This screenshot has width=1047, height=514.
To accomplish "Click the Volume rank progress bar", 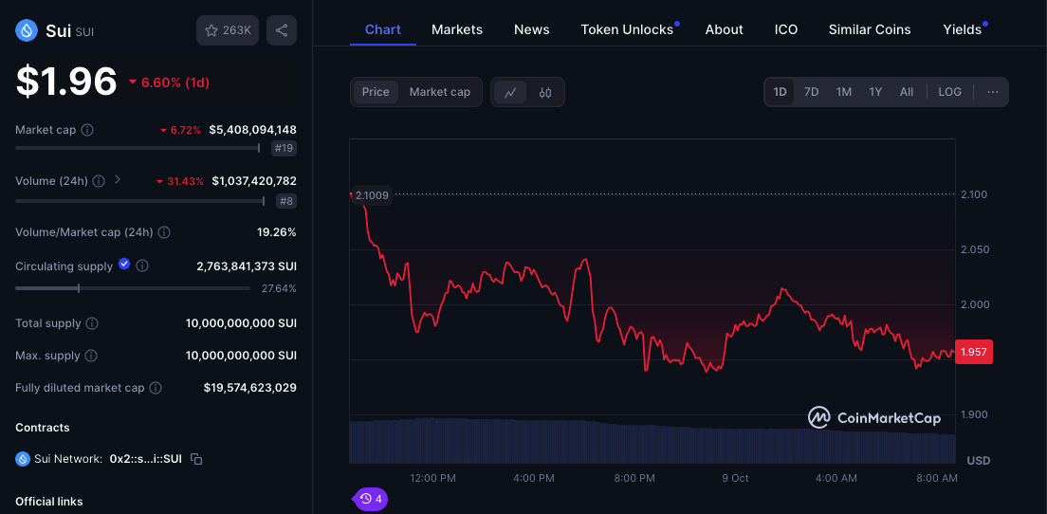I will [140, 201].
